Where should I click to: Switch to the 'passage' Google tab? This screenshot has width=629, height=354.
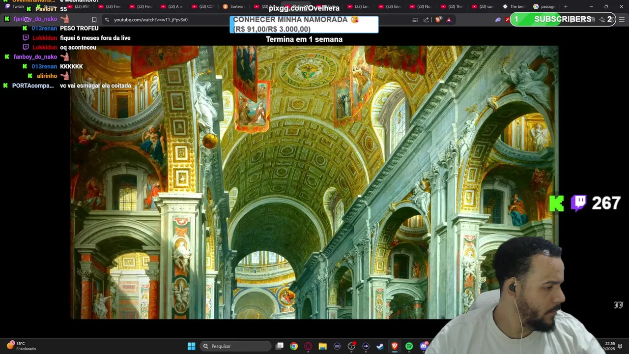tap(544, 6)
